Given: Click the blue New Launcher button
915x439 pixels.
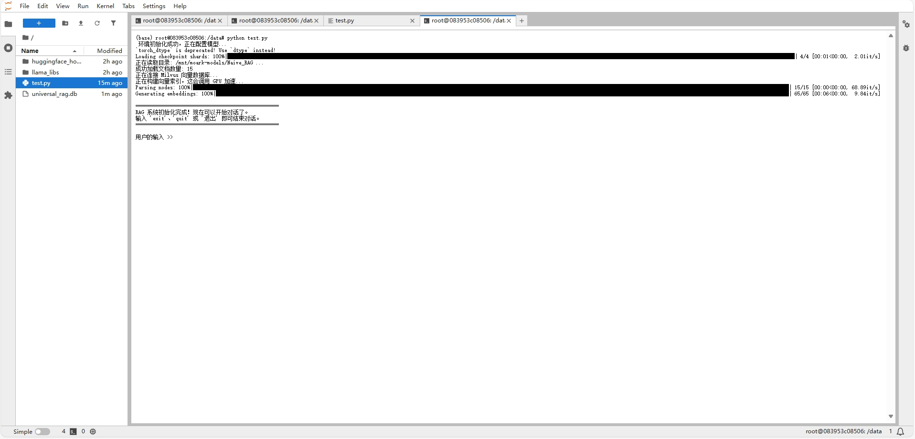Looking at the screenshot, I should 39,23.
